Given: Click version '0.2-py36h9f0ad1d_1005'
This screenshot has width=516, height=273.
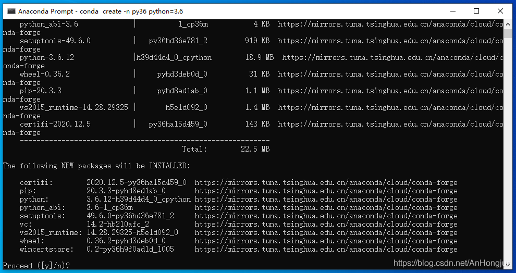Looking at the screenshot, I should [x=130, y=249].
